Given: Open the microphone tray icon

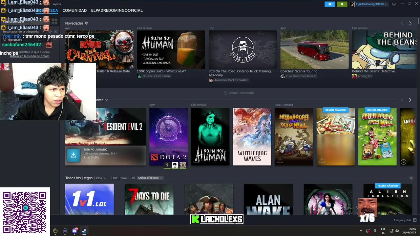Looking at the screenshot, I should 375,231.
